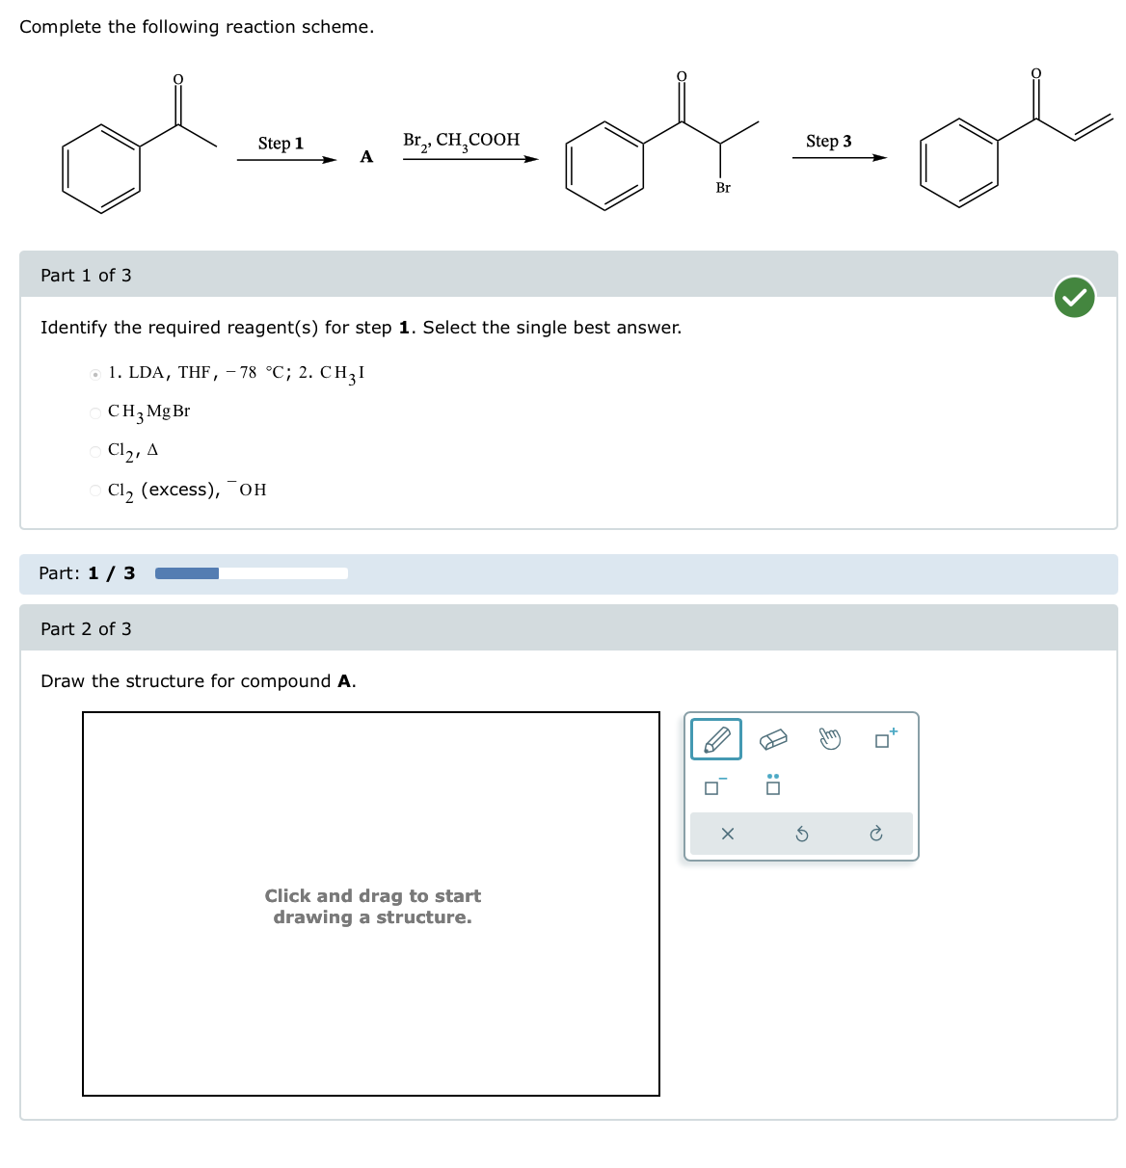1126x1168 pixels.
Task: Select the CH3MgBr reagent option
Action: pos(94,411)
